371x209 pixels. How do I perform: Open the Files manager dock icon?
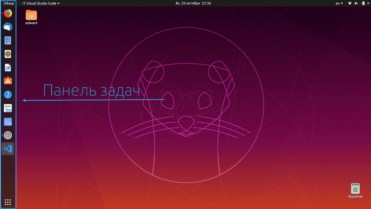[8, 40]
